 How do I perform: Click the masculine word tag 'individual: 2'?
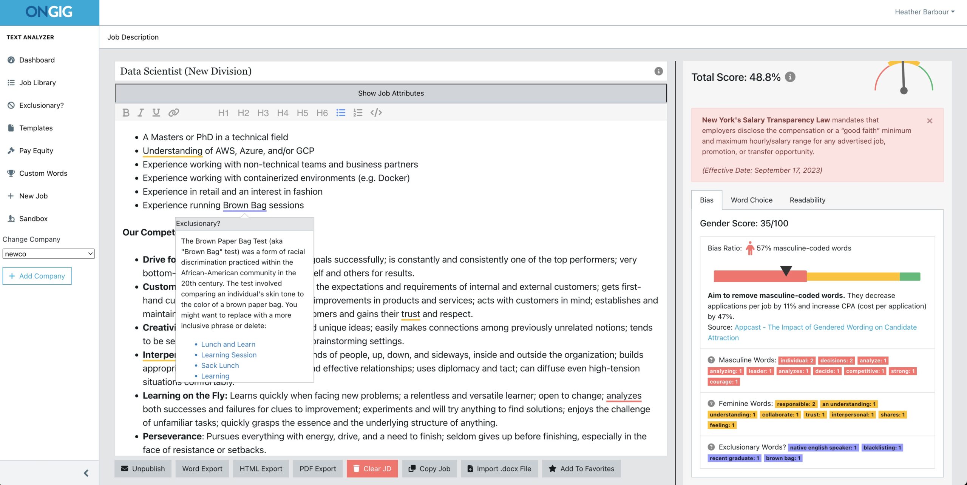(x=797, y=360)
